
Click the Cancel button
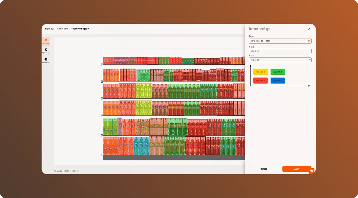tap(263, 169)
